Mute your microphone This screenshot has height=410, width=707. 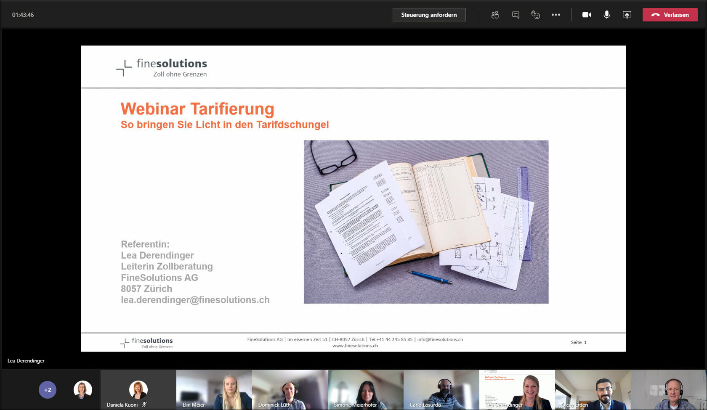606,14
